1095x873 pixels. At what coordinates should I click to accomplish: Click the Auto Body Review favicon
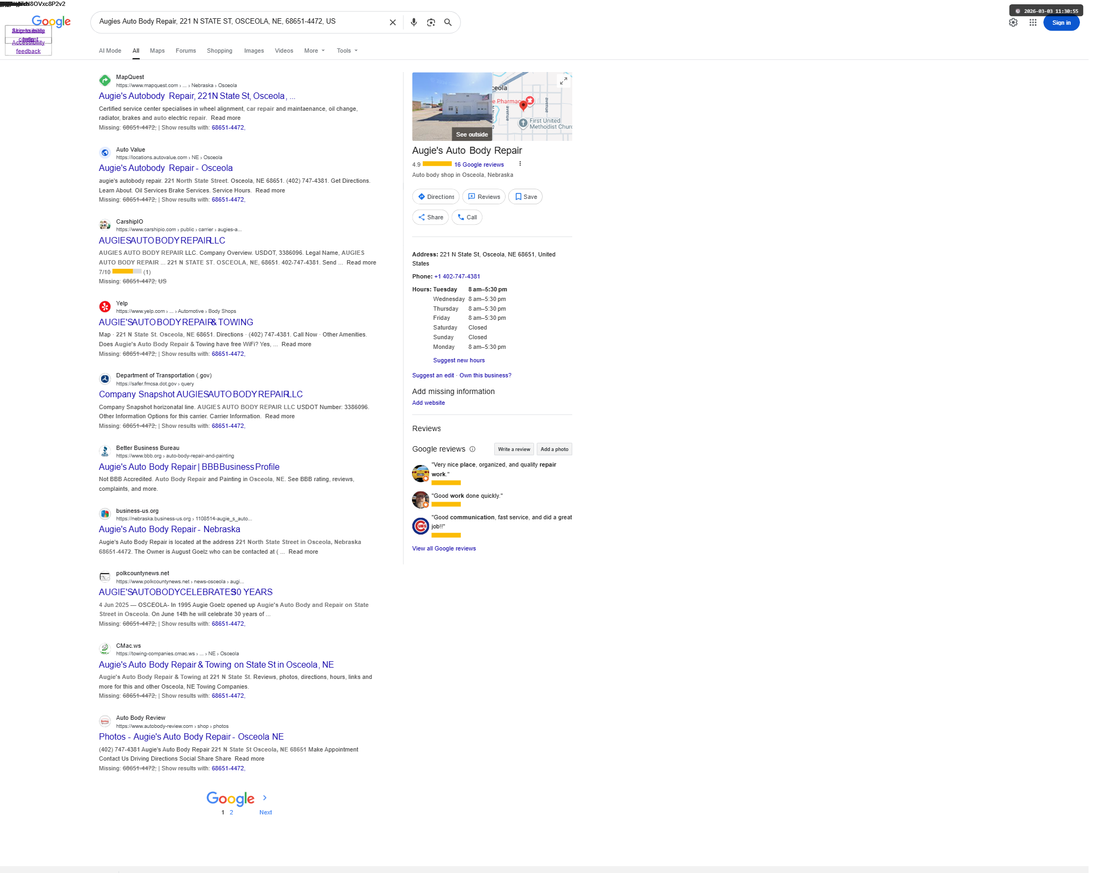pos(105,721)
